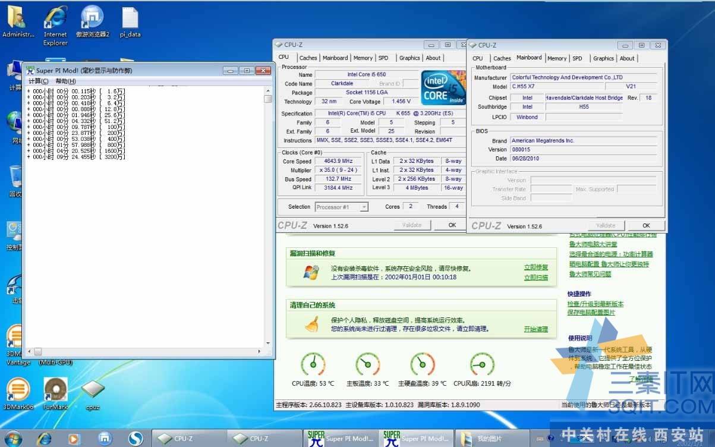Select Caches tab in right CPU-Z window

[x=502, y=58]
